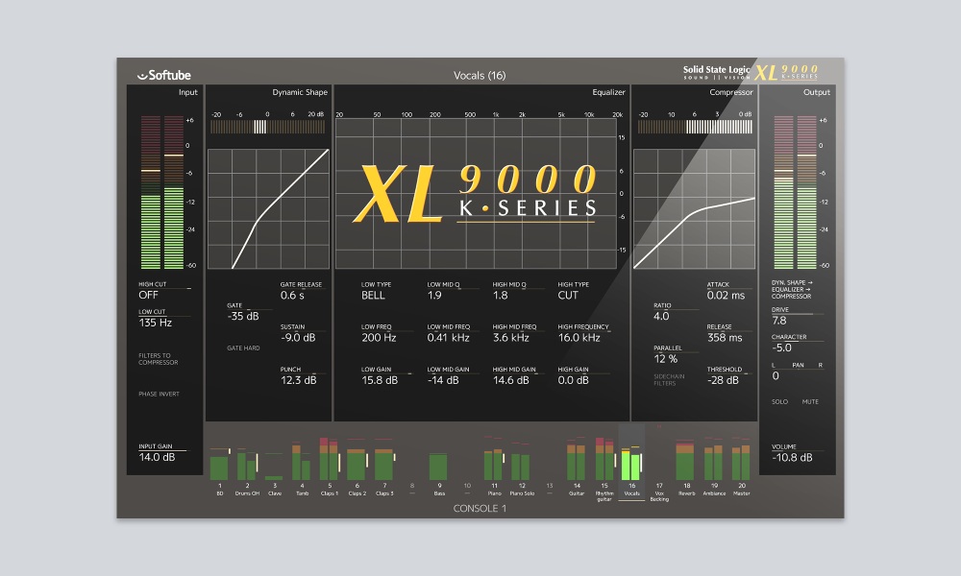Toggle Phase Invert

pos(159,394)
